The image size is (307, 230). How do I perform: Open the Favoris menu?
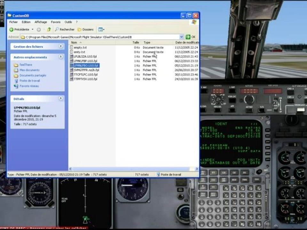56,22
